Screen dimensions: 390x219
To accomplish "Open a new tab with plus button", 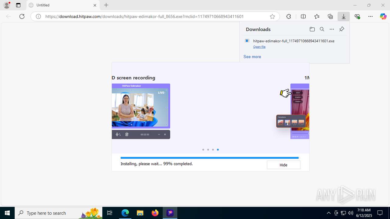I will (x=106, y=5).
